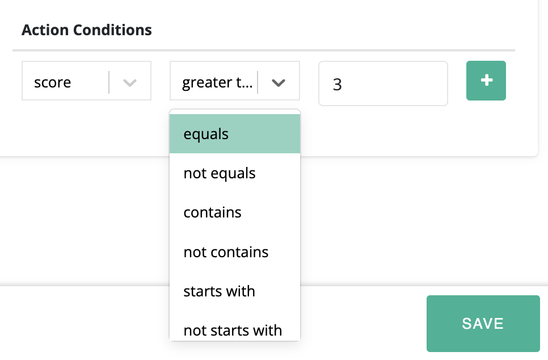Click the Action Conditions heading

87,30
